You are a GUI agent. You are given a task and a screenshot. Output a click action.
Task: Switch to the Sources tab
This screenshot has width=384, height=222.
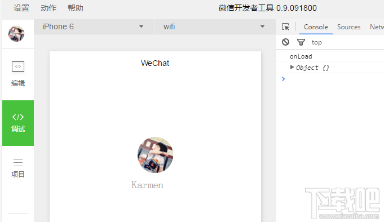(348, 27)
